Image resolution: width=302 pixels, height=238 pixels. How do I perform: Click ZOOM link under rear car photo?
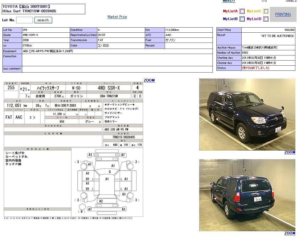click(290, 233)
